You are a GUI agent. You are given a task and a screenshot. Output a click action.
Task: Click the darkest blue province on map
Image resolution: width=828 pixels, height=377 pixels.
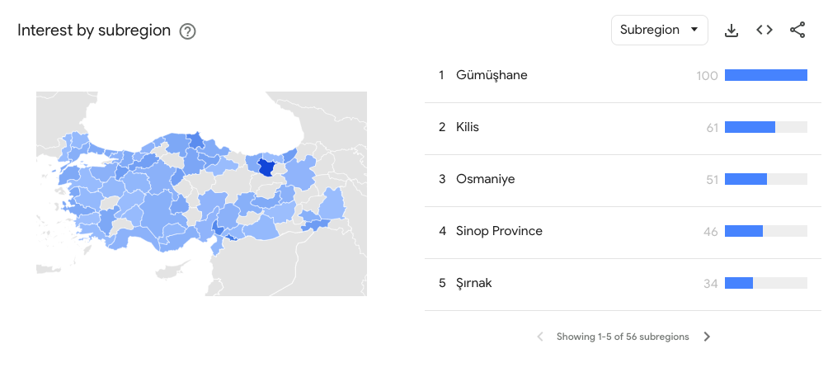pyautogui.click(x=266, y=168)
